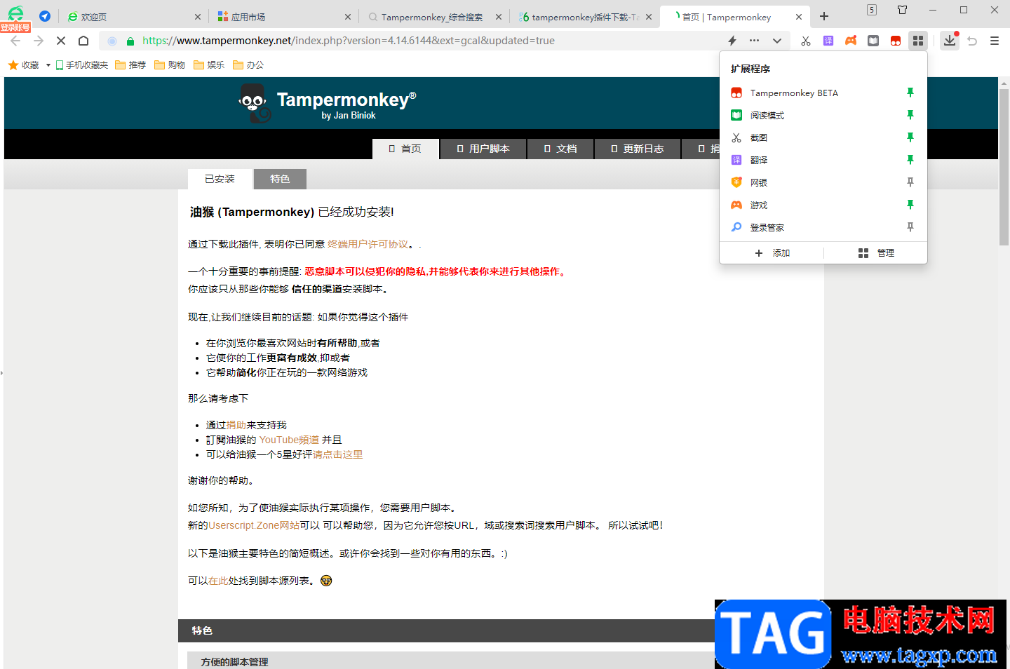Click the 360 browser login account logo

tap(15, 18)
